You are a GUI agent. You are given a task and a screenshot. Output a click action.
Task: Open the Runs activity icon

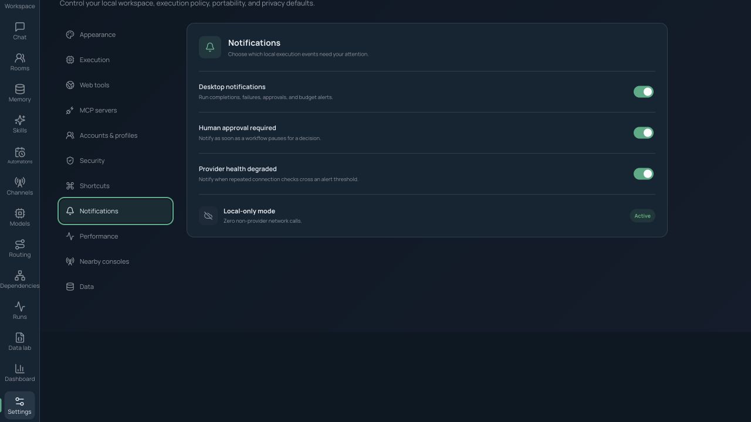(x=20, y=307)
